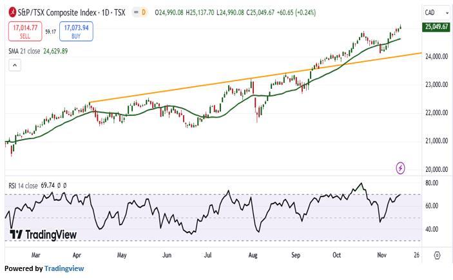The image size is (453, 280).
Task: Click the green current price label 25,049.67
Action: click(436, 26)
